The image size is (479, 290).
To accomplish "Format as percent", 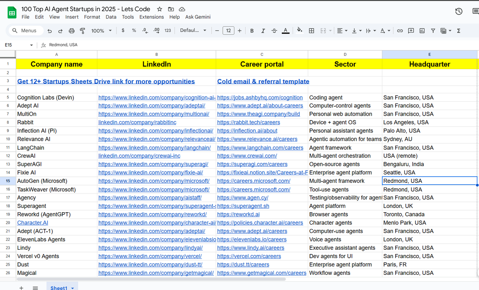I will tap(134, 30).
